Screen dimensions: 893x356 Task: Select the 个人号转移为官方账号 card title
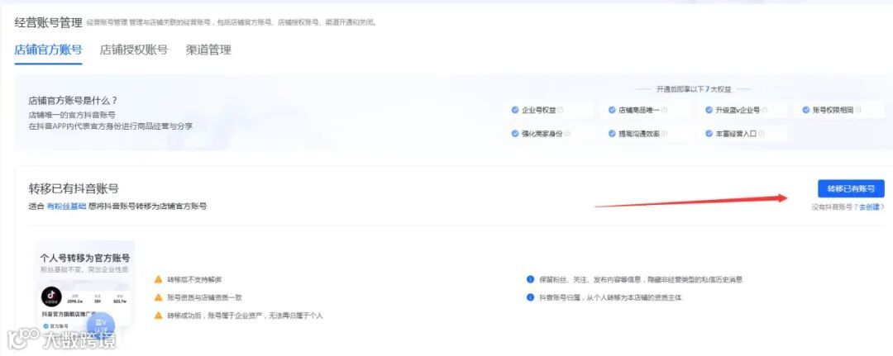[85, 259]
